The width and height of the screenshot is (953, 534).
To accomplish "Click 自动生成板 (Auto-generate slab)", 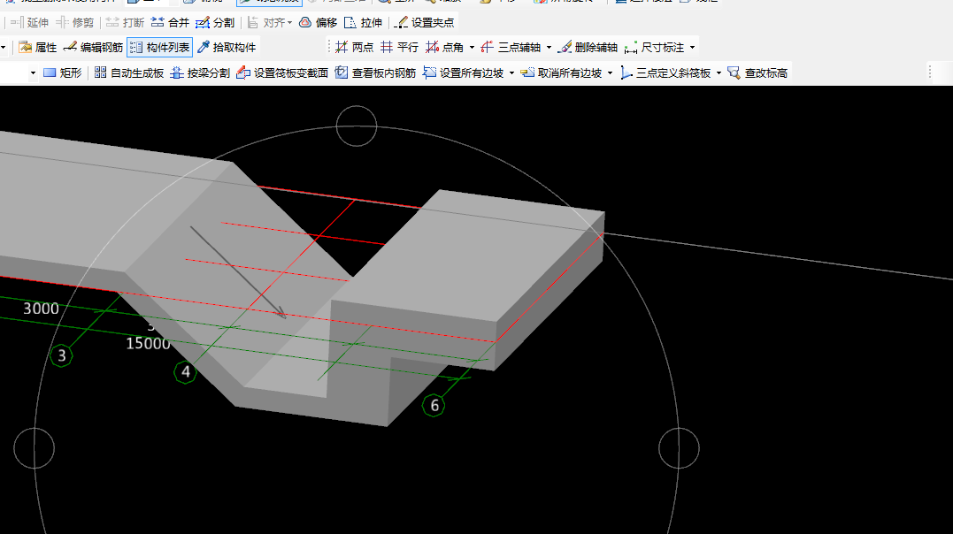I will coord(129,72).
